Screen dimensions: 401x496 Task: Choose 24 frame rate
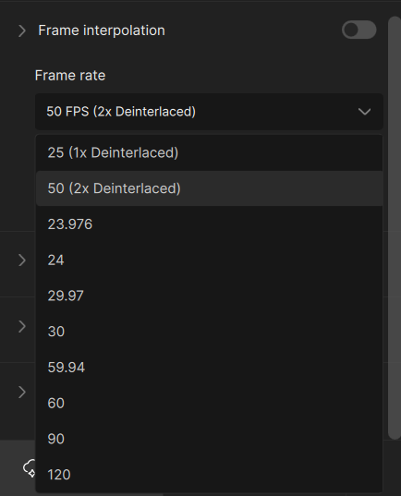pyautogui.click(x=209, y=260)
